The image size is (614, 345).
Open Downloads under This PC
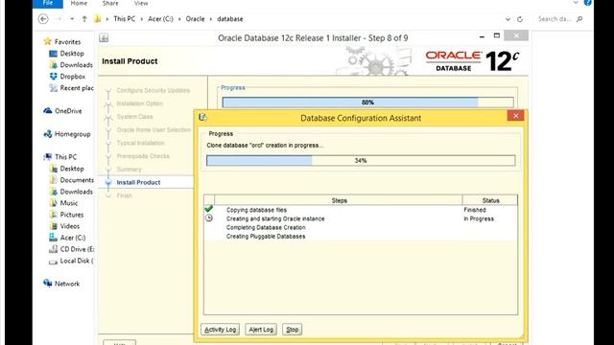(x=77, y=192)
